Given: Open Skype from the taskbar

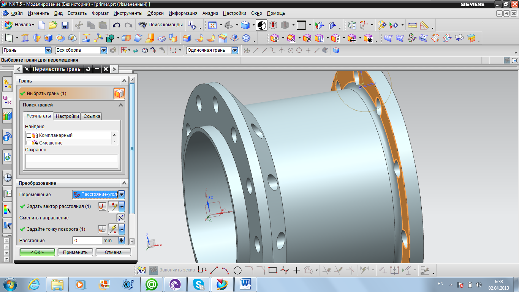Looking at the screenshot, I should pos(198,284).
